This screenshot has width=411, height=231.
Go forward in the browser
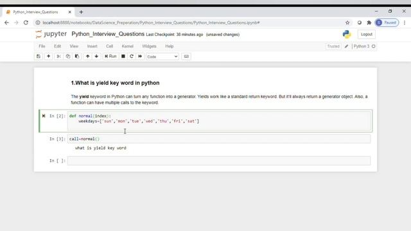click(16, 23)
